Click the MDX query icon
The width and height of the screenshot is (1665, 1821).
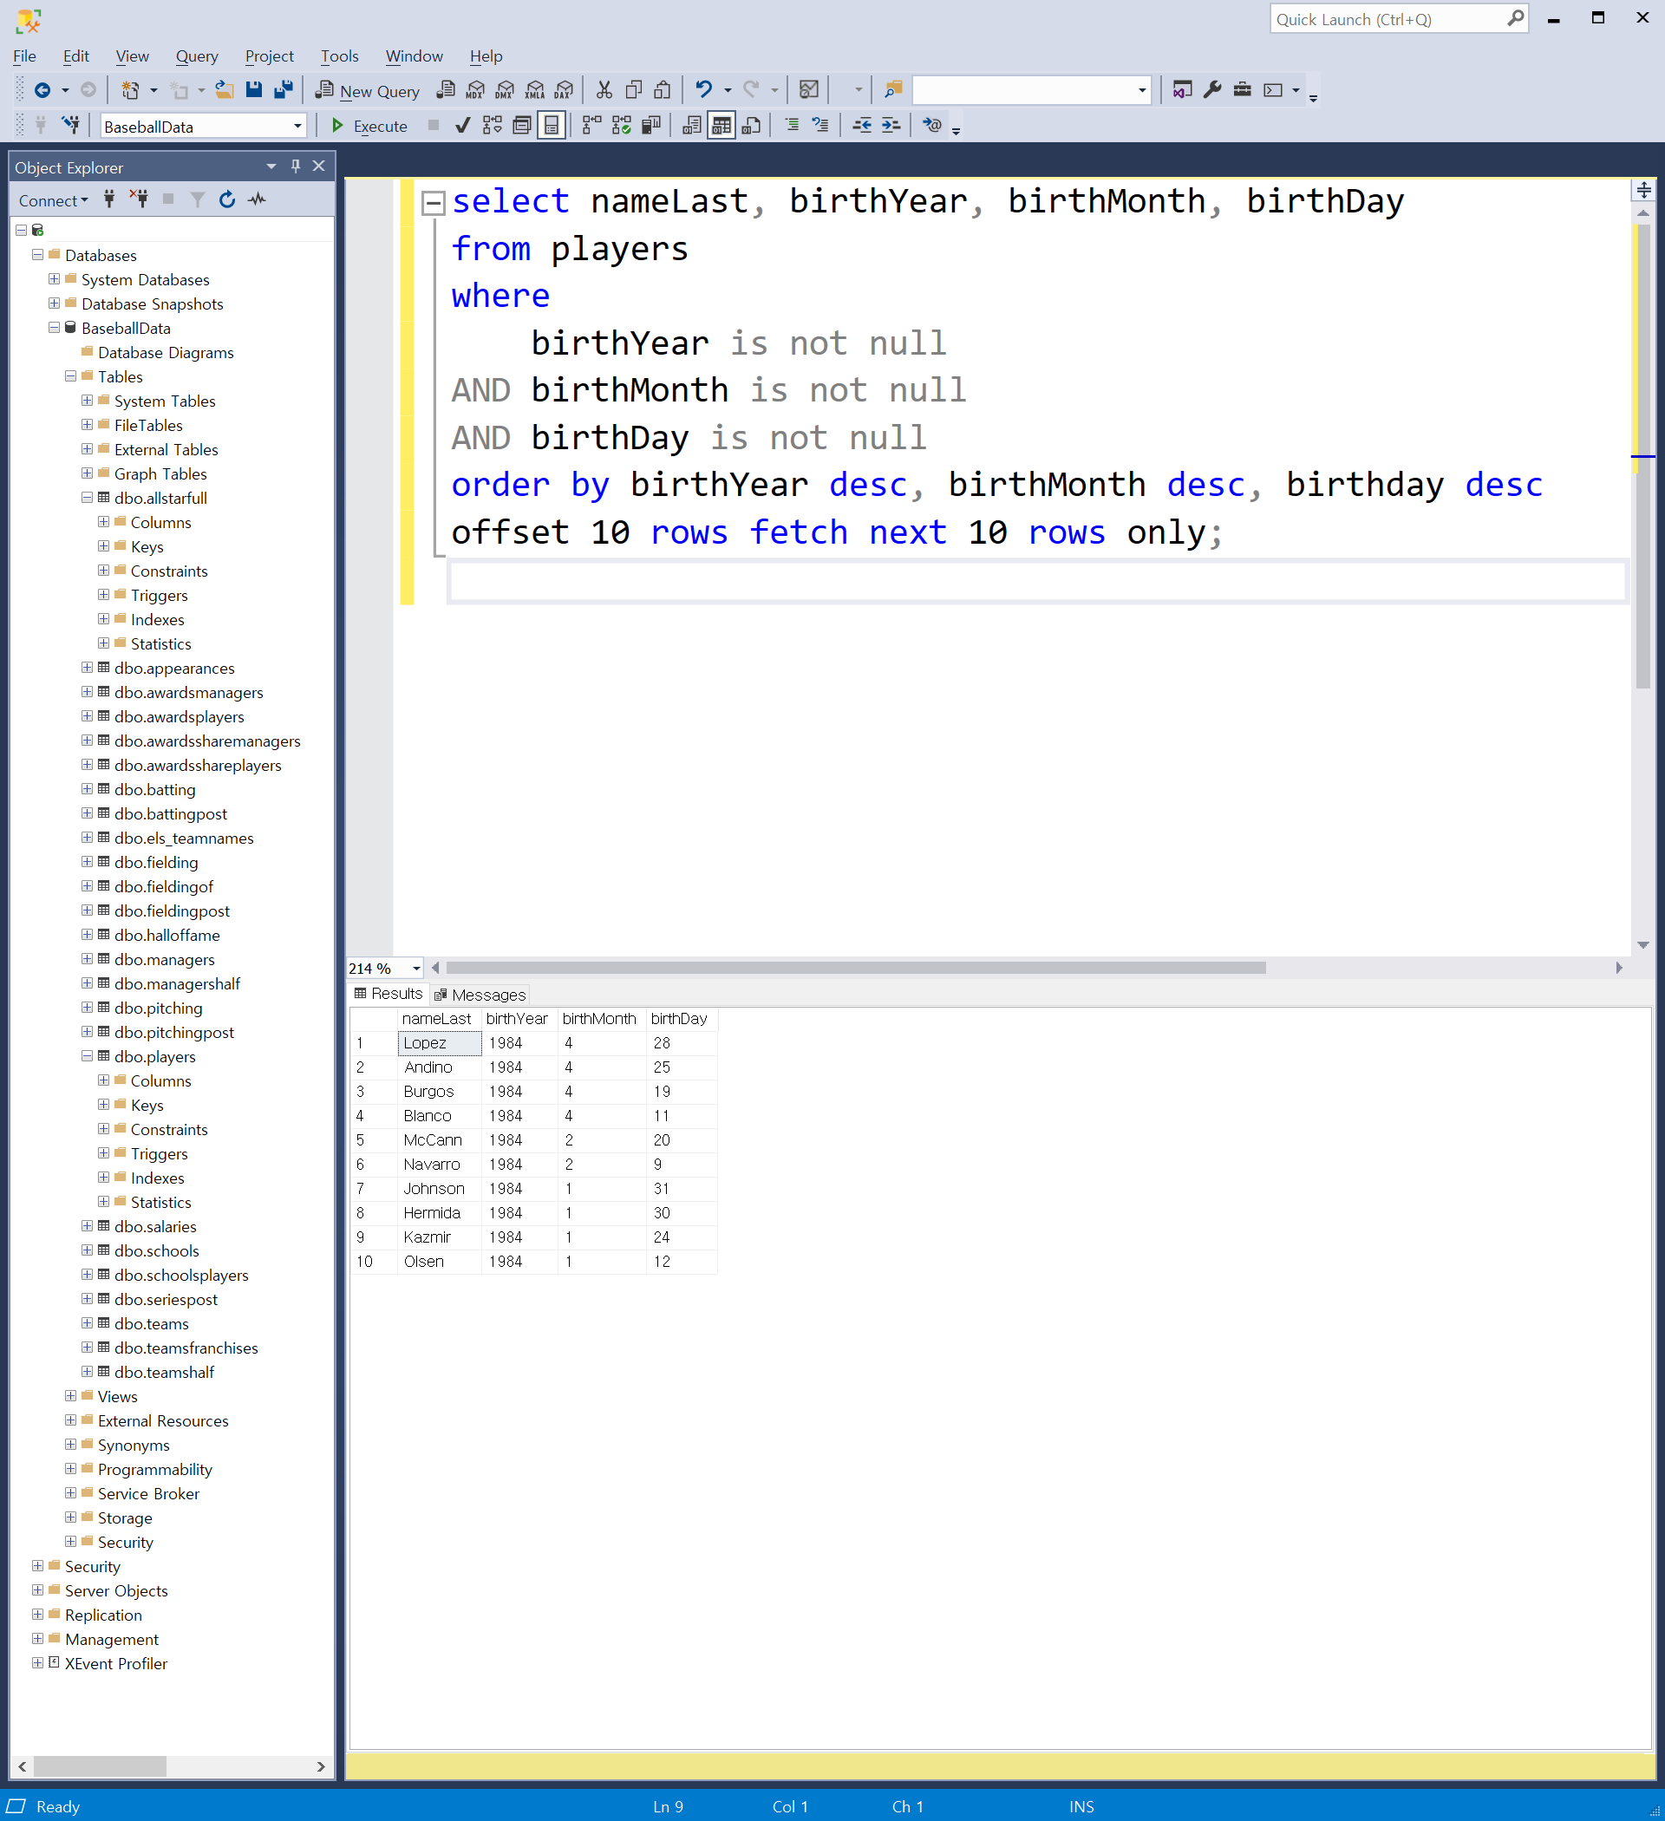tap(475, 89)
